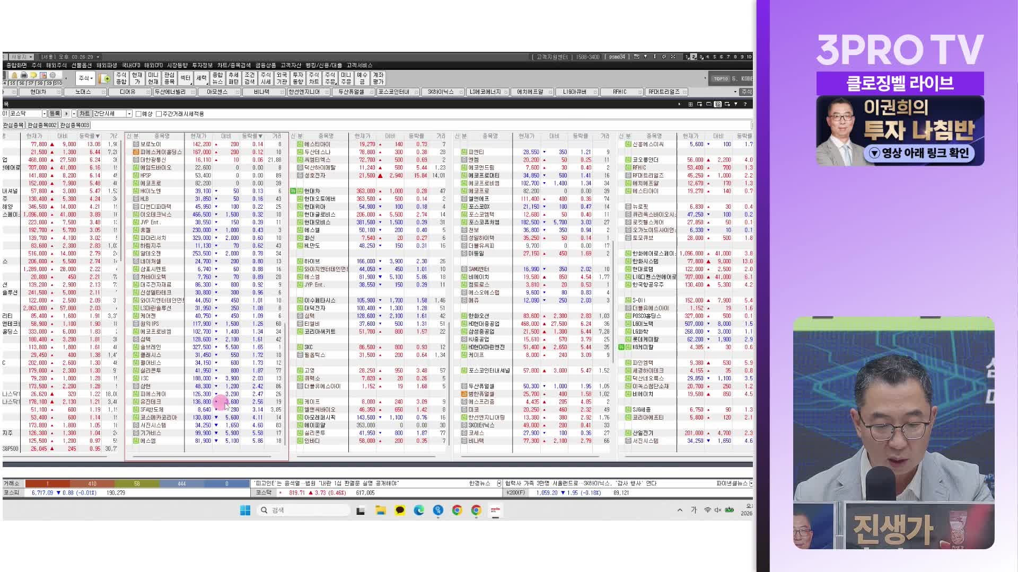
Task: Open the 종합뉴스 toolbar shortcut
Action: point(217,78)
